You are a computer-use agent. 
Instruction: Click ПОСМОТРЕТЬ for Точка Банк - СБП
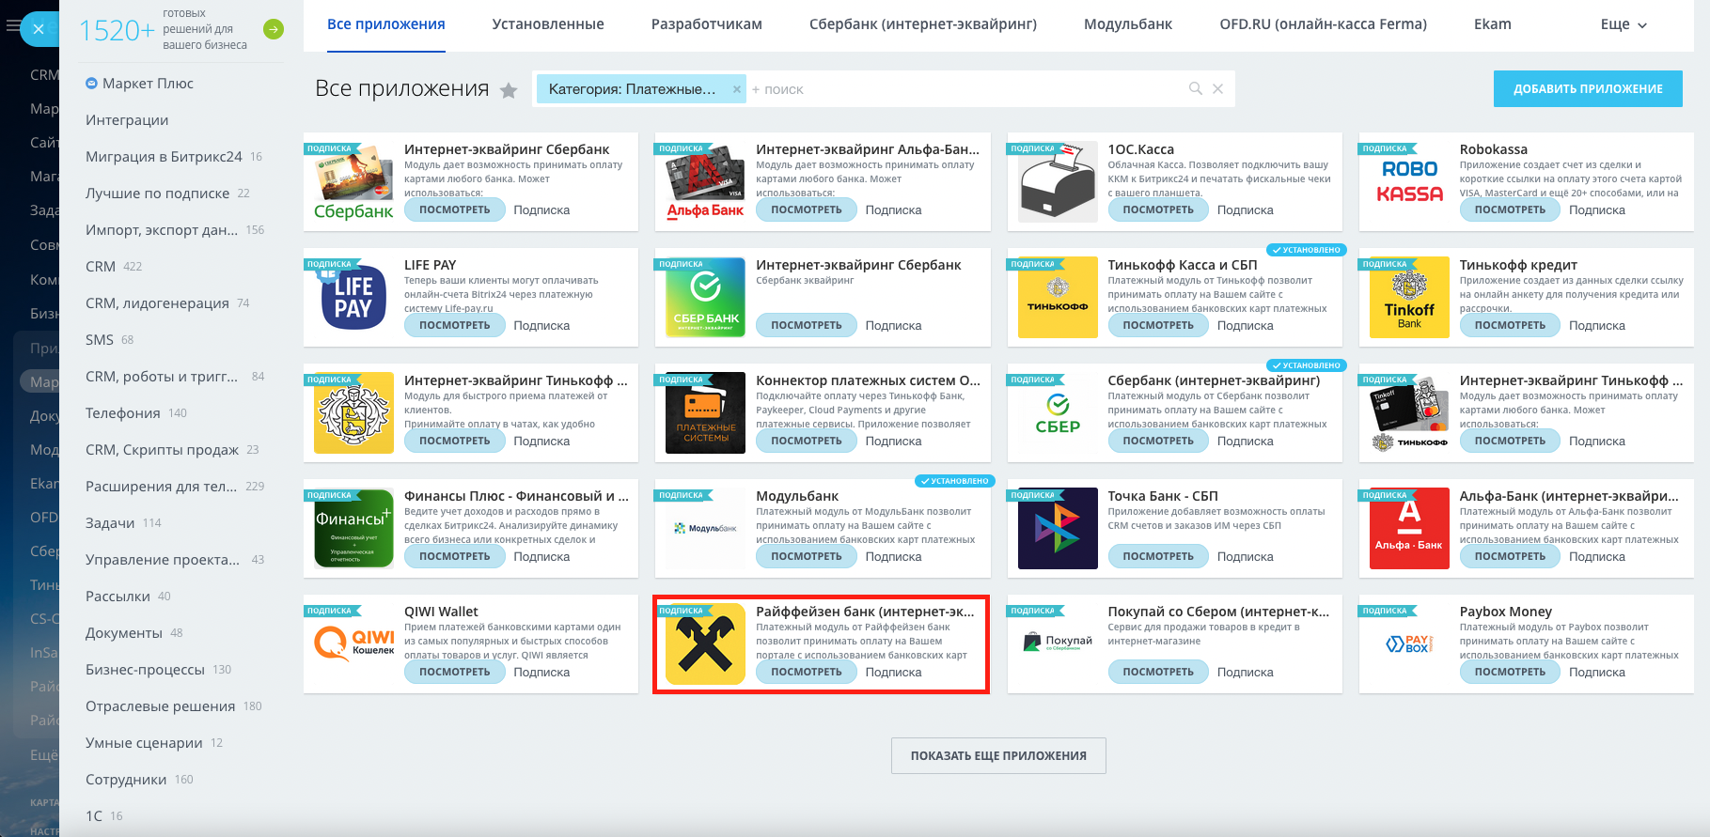coord(1158,557)
